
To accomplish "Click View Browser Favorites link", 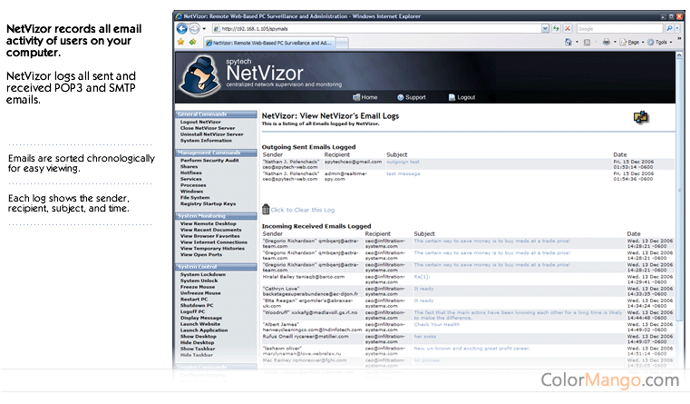I will coord(210,236).
